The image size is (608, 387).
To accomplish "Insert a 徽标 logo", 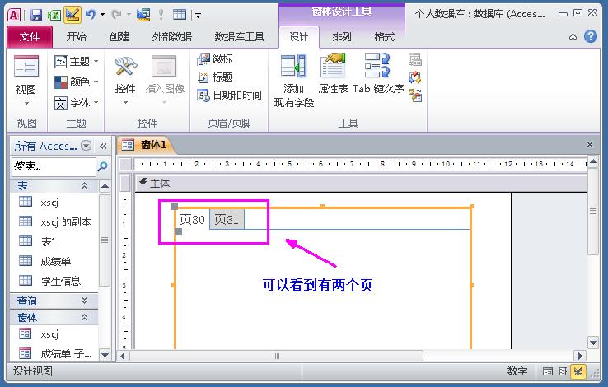I will pyautogui.click(x=215, y=59).
